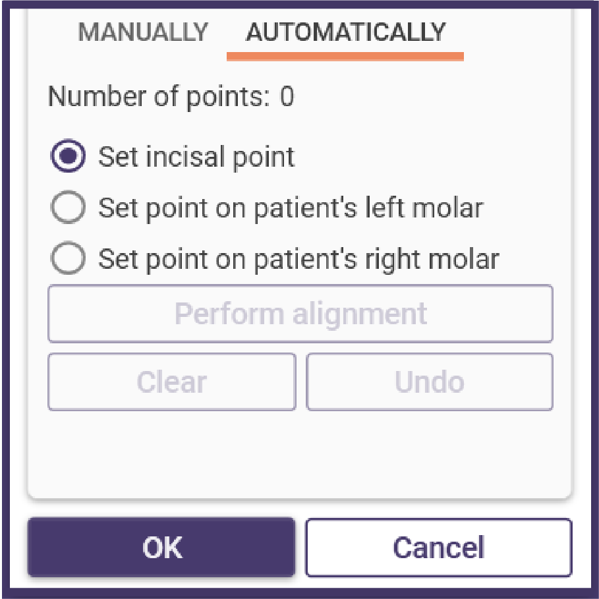The image size is (599, 599).
Task: Switch to the MANUALLY tab
Action: [x=143, y=32]
